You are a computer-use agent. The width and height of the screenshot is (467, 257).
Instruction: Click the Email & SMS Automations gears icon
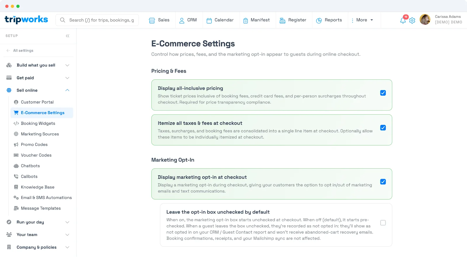16,197
